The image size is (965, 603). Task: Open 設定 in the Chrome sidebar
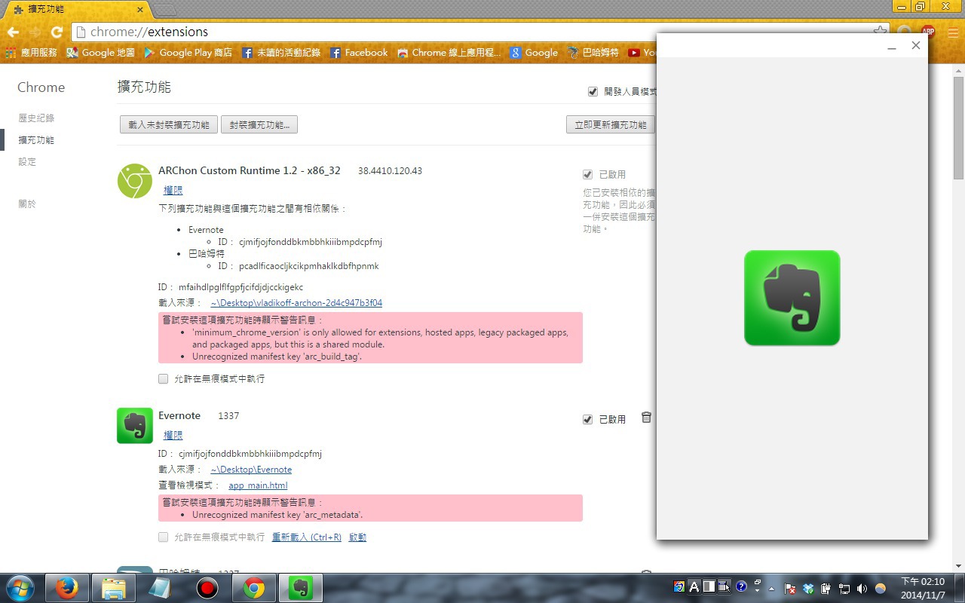coord(27,162)
